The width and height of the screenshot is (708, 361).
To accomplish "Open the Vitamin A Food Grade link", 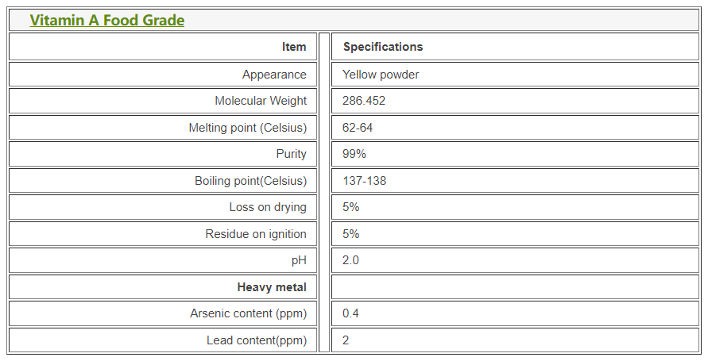I will [106, 21].
